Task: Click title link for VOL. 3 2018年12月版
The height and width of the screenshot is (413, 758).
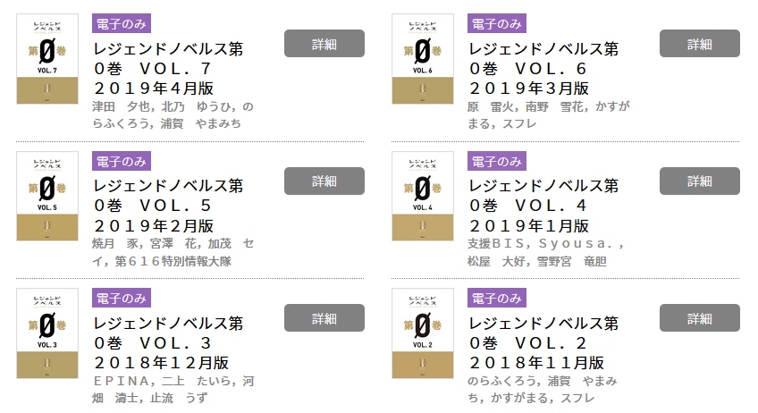Action: pos(168,343)
